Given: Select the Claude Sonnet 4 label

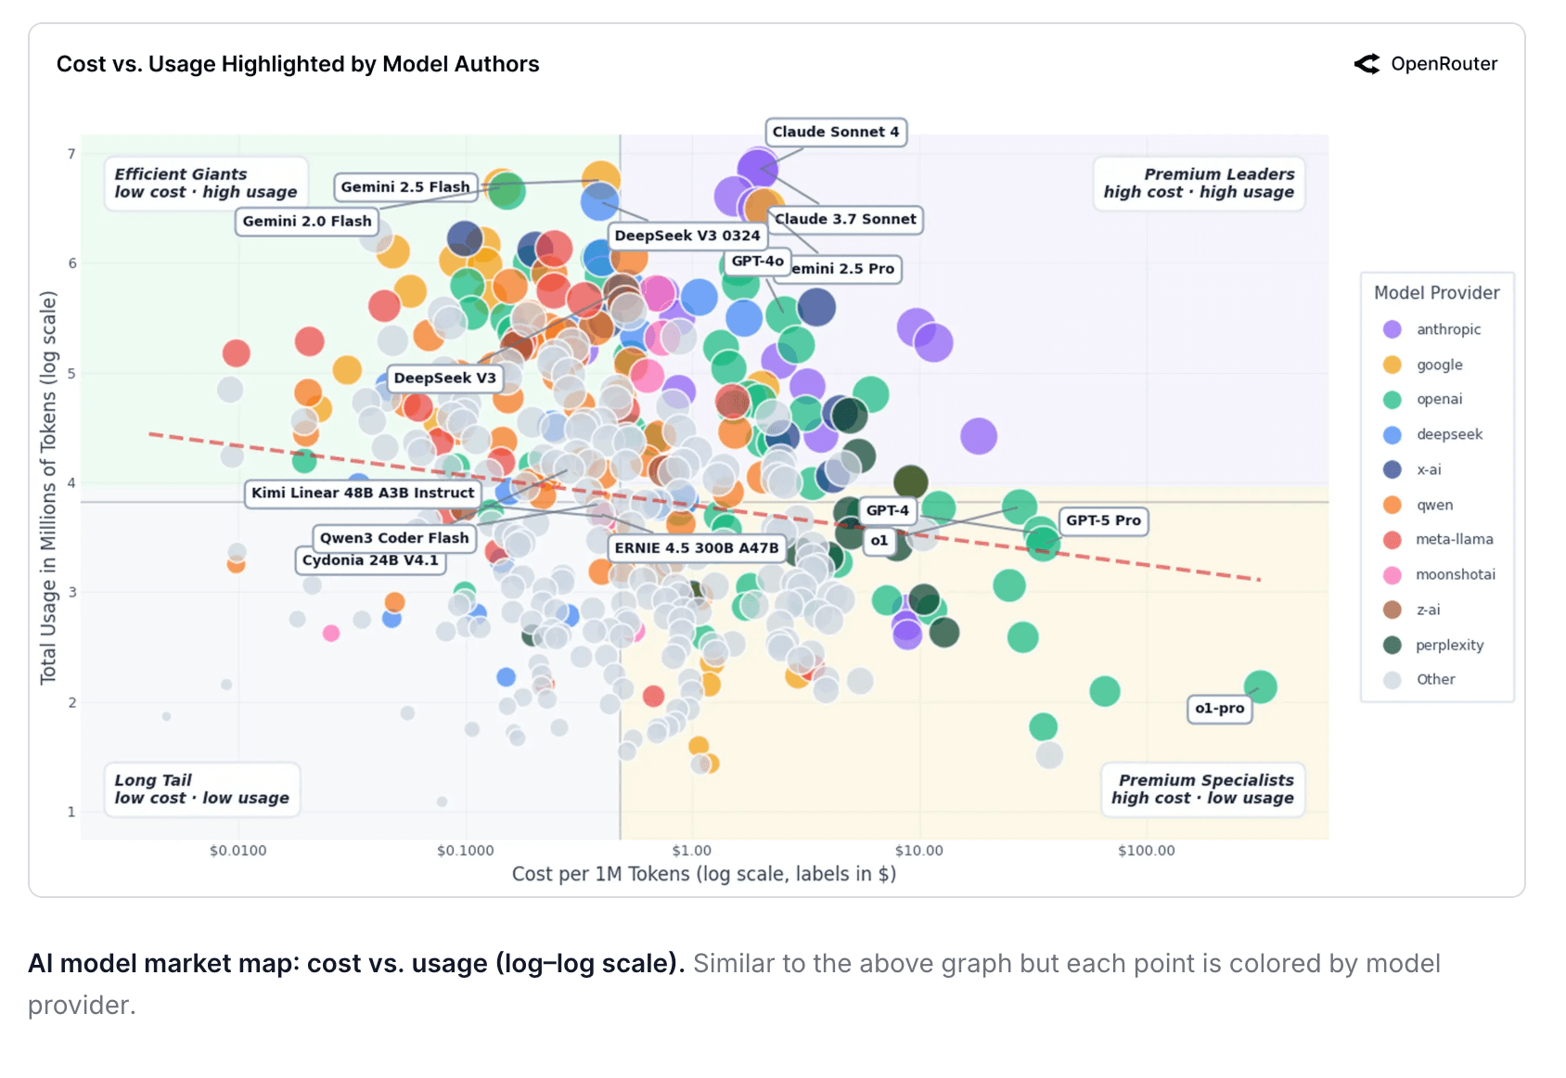Looking at the screenshot, I should [x=835, y=132].
